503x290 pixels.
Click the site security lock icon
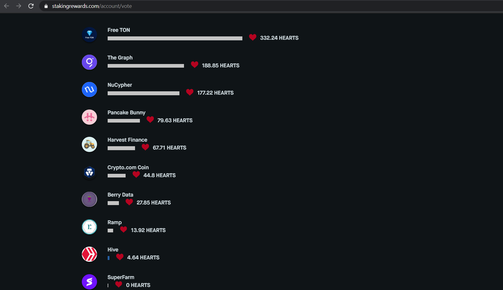46,6
